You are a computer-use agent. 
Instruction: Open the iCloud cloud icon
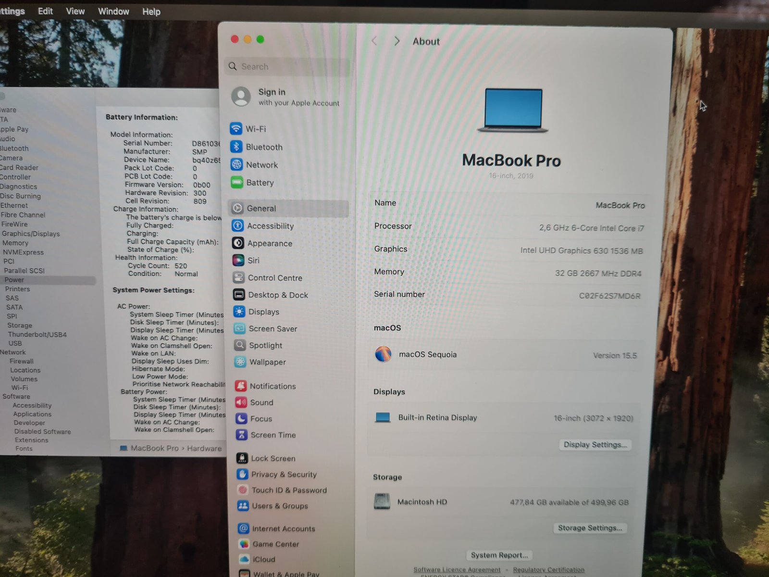pos(245,559)
